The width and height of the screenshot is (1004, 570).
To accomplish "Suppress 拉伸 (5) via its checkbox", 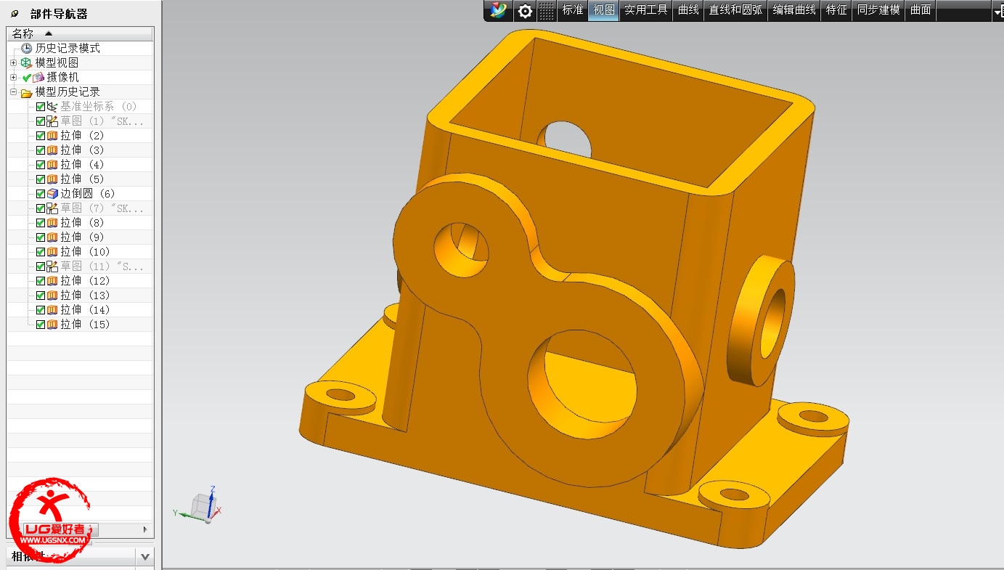I will (x=41, y=179).
